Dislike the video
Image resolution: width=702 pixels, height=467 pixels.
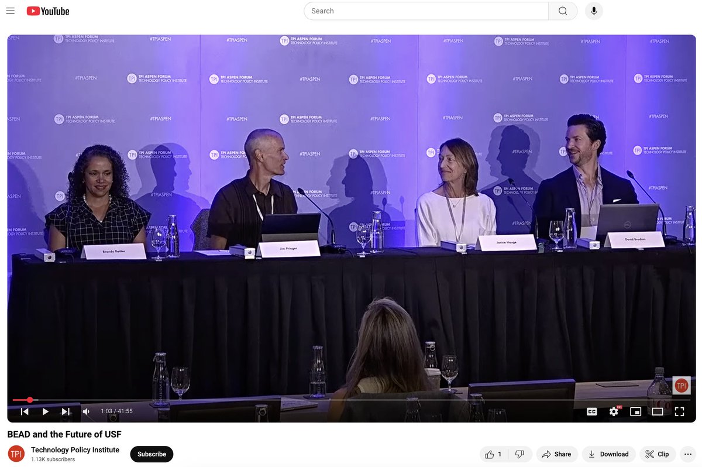click(519, 454)
